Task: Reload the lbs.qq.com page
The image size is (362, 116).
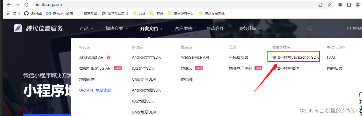Action: (26, 5)
